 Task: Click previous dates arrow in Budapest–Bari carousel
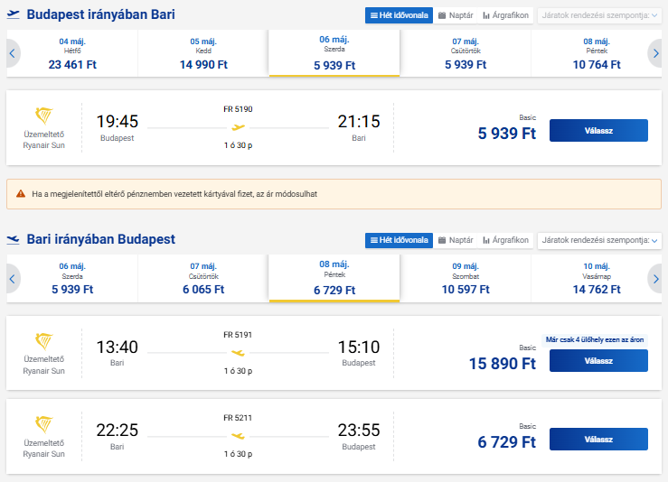click(x=13, y=54)
